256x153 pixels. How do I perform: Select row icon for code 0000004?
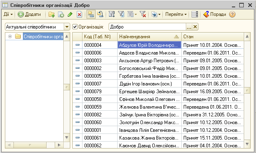click(x=78, y=45)
